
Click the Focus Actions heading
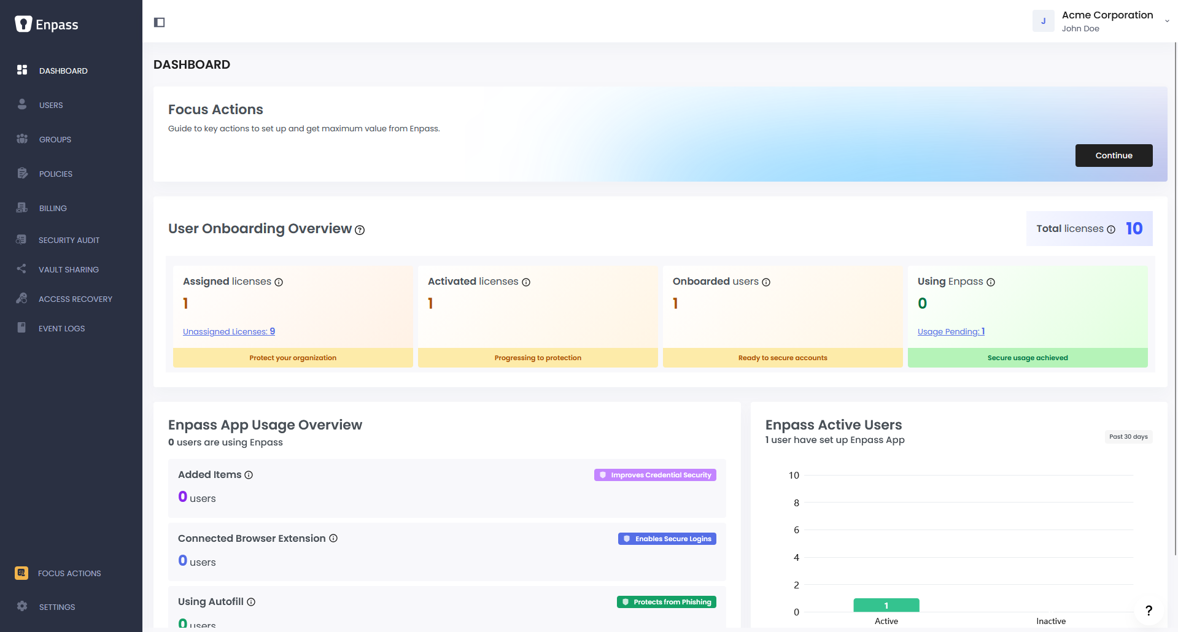[x=215, y=109]
